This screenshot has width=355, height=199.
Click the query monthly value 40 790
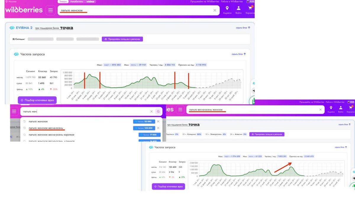pos(53,77)
